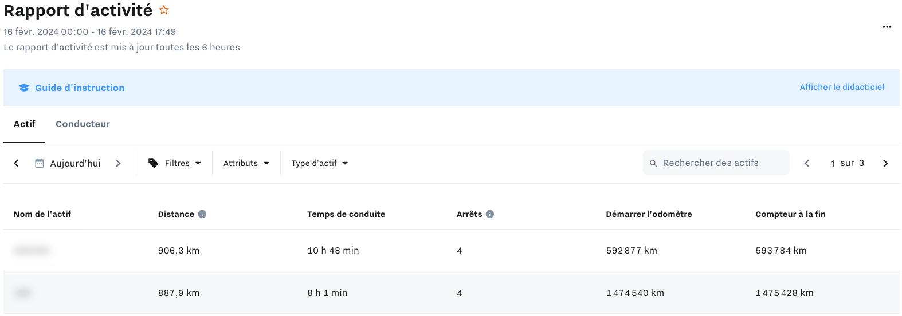Go to previous day with left chevron
902x316 pixels.
pos(16,163)
